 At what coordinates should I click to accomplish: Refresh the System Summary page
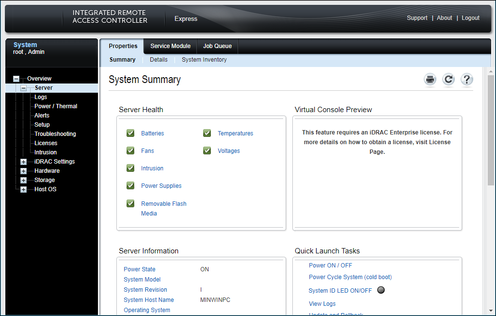click(x=448, y=79)
